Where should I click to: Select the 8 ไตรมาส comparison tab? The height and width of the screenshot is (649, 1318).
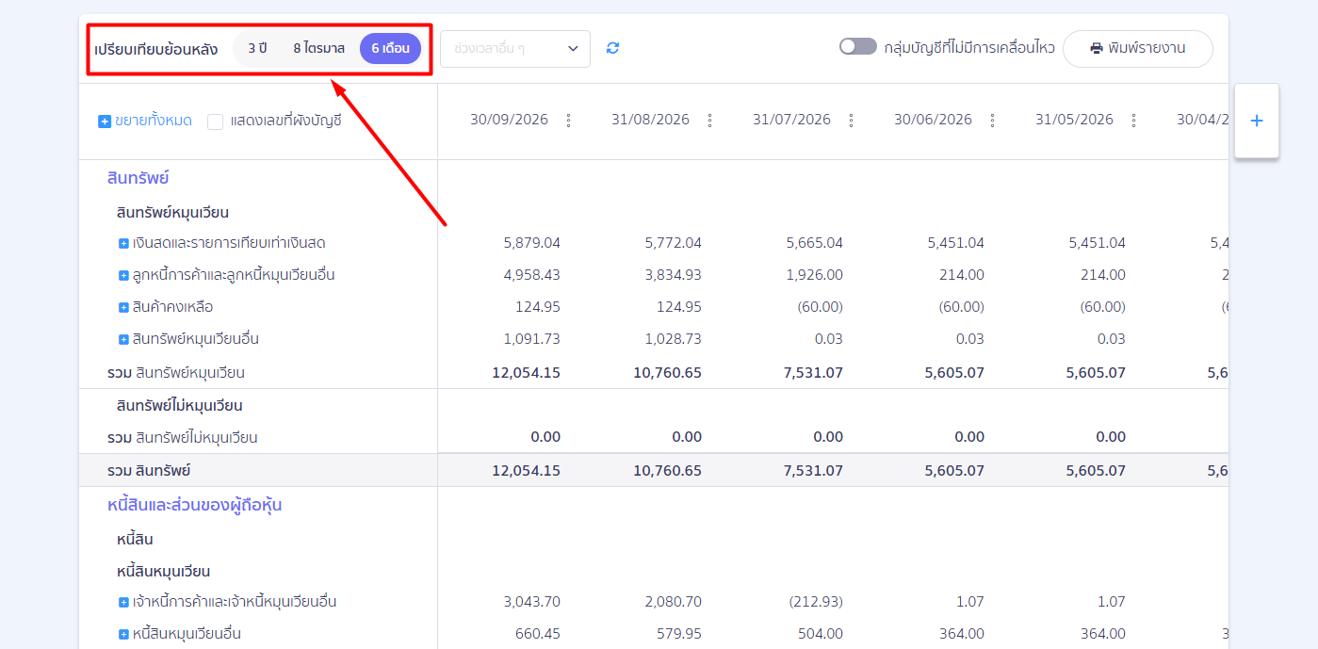(319, 48)
